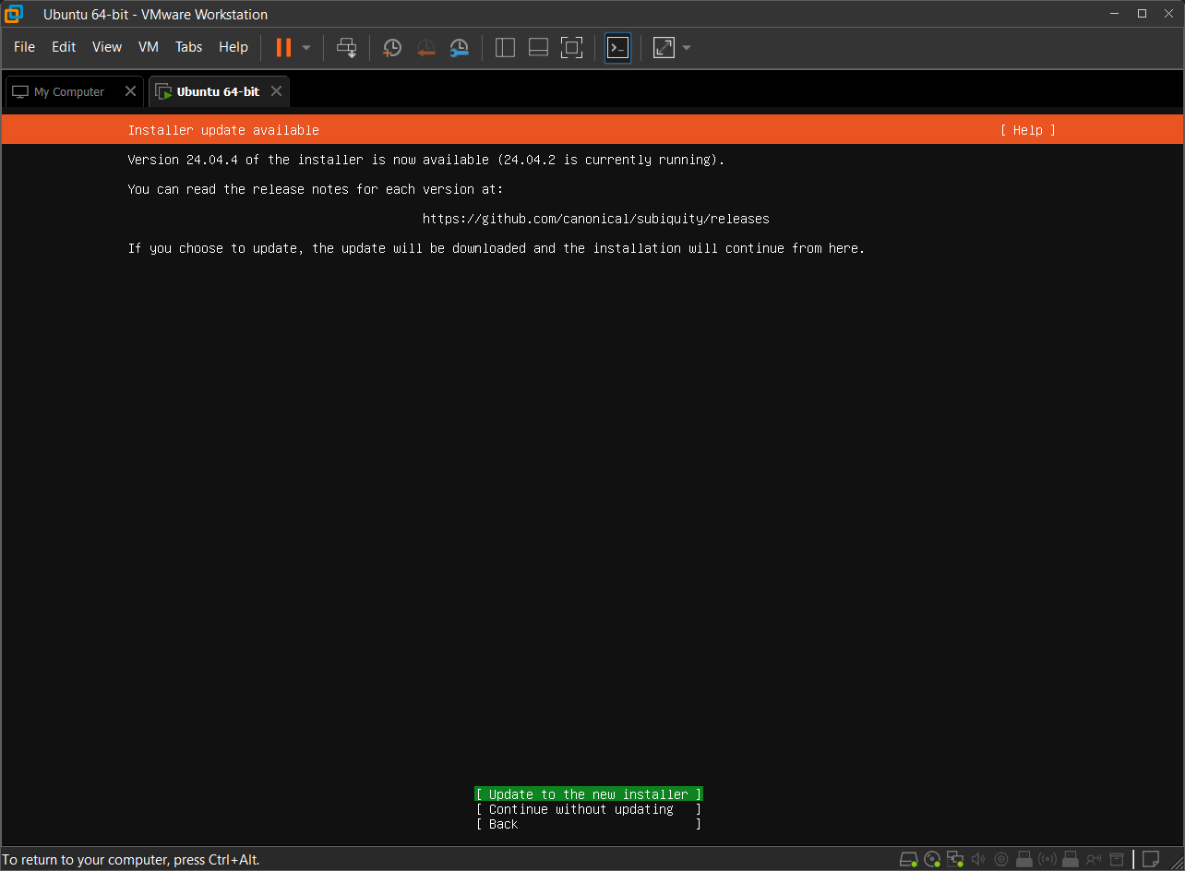This screenshot has height=871, width=1185.
Task: Click the installer Help button
Action: (1027, 130)
